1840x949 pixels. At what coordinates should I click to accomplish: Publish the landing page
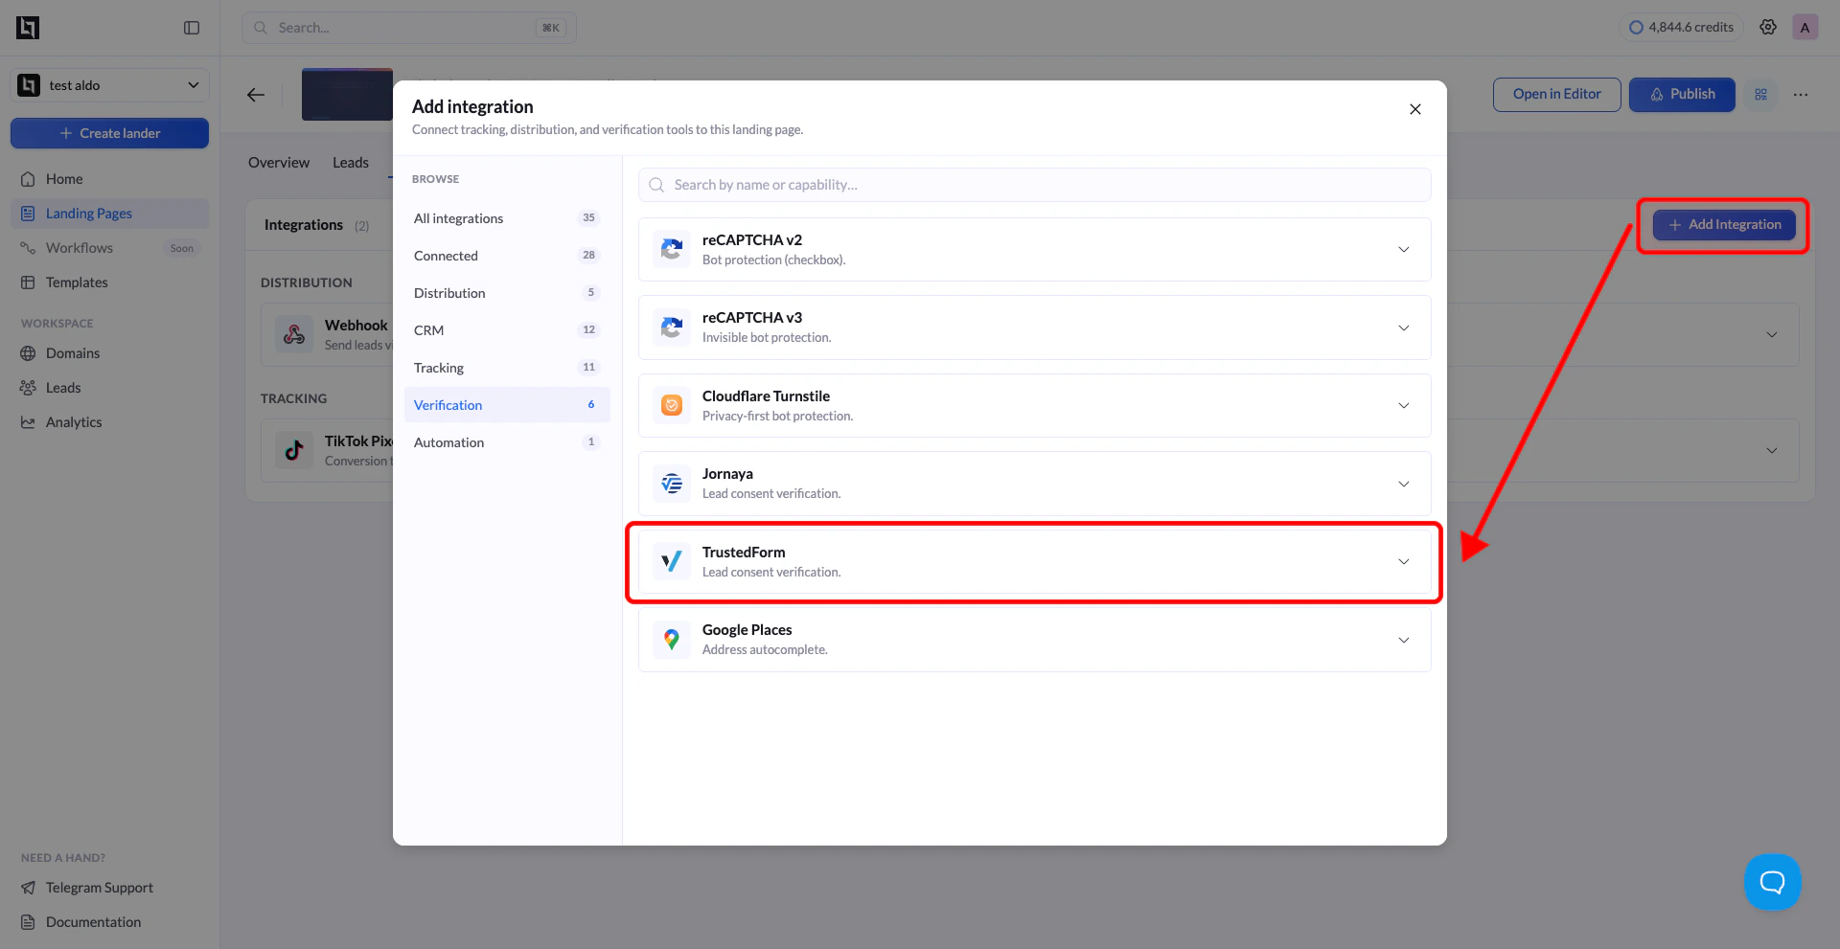(1682, 94)
